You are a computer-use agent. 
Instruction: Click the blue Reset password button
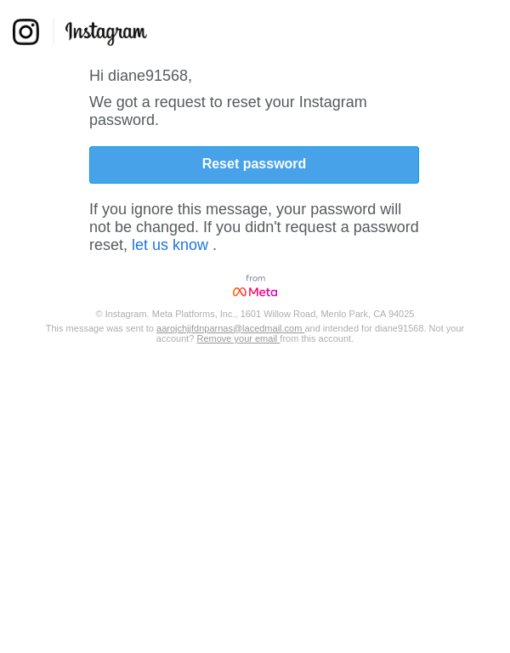254,164
